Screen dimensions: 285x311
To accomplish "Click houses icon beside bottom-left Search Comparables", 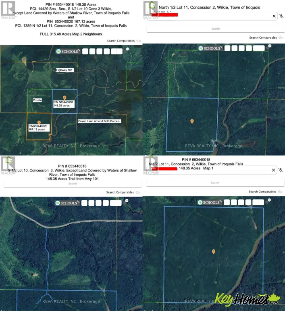I will [x=138, y=192].
